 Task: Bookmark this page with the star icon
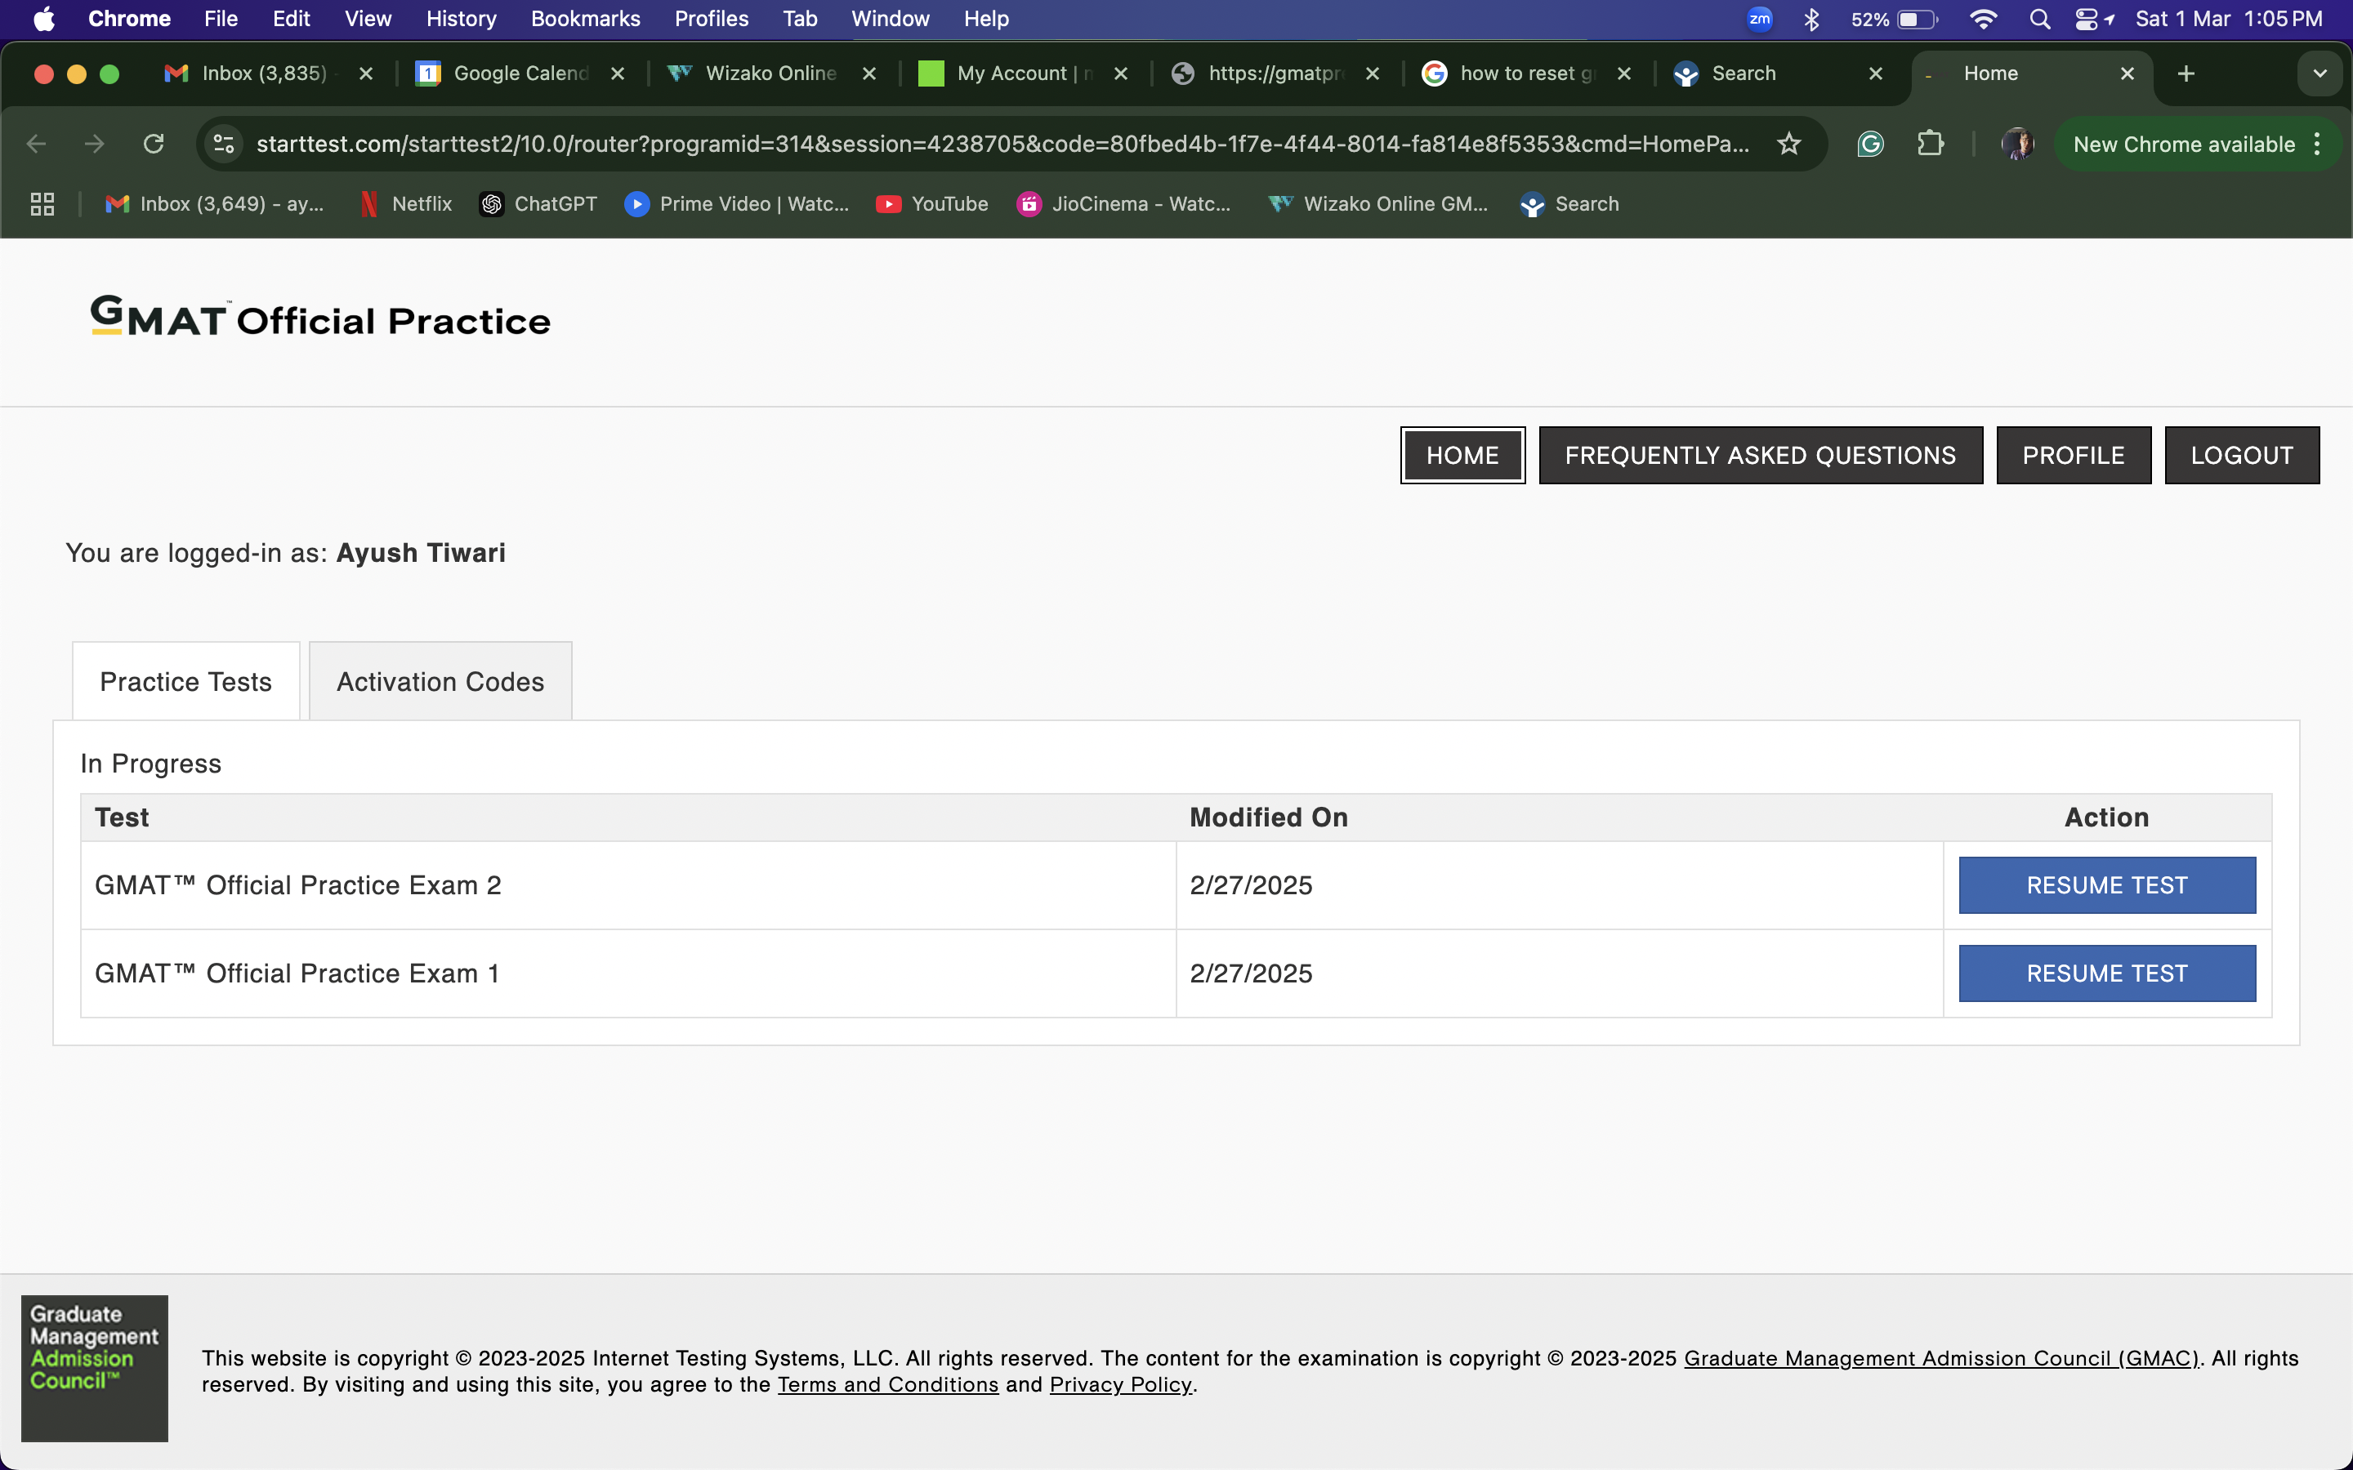[1789, 144]
